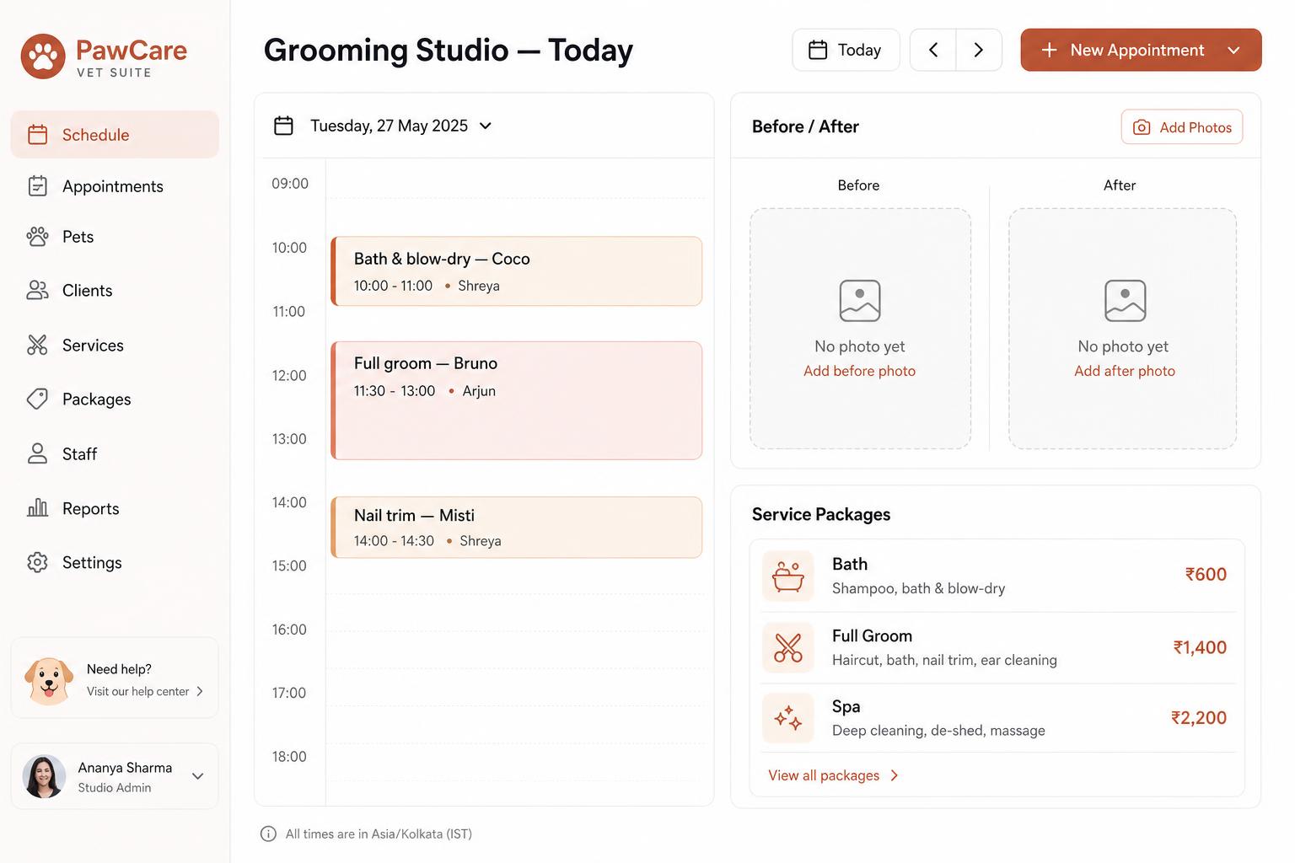This screenshot has width=1295, height=863.
Task: Expand the Ananya Sharma account menu chevron
Action: (x=198, y=776)
